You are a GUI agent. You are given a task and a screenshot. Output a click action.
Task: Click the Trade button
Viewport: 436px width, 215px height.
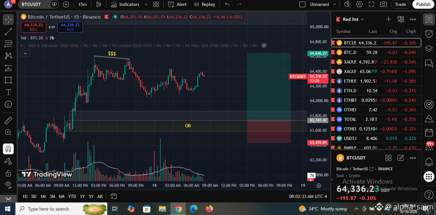coord(400,4)
